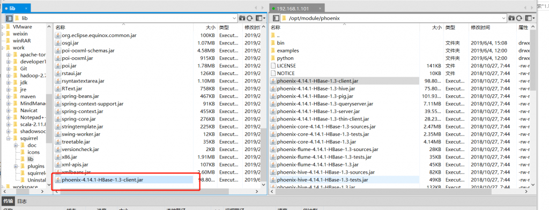Go up one folder in local panel
The height and width of the screenshot is (210, 549).
tap(242, 18)
